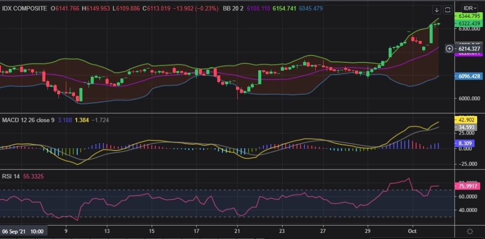
Task: Click the 17 date mark on the time axis
Action: pyautogui.click(x=196, y=232)
